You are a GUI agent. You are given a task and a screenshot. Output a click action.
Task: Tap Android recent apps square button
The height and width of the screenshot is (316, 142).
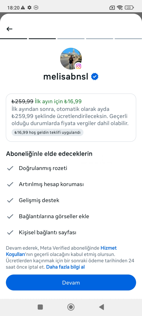coord(40,307)
